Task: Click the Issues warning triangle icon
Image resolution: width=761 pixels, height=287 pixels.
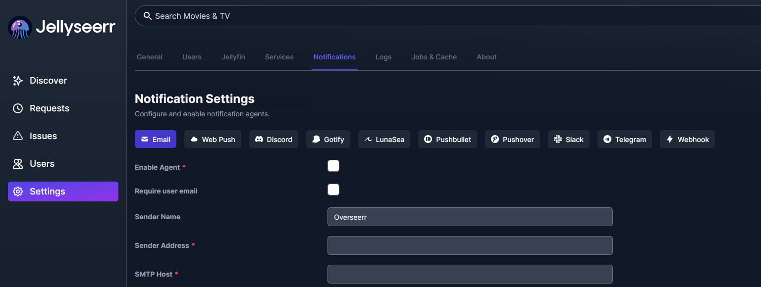Action: tap(18, 136)
